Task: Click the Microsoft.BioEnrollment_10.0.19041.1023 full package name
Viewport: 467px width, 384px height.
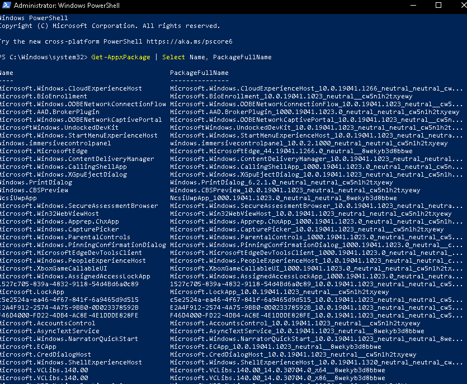Action: click(291, 97)
